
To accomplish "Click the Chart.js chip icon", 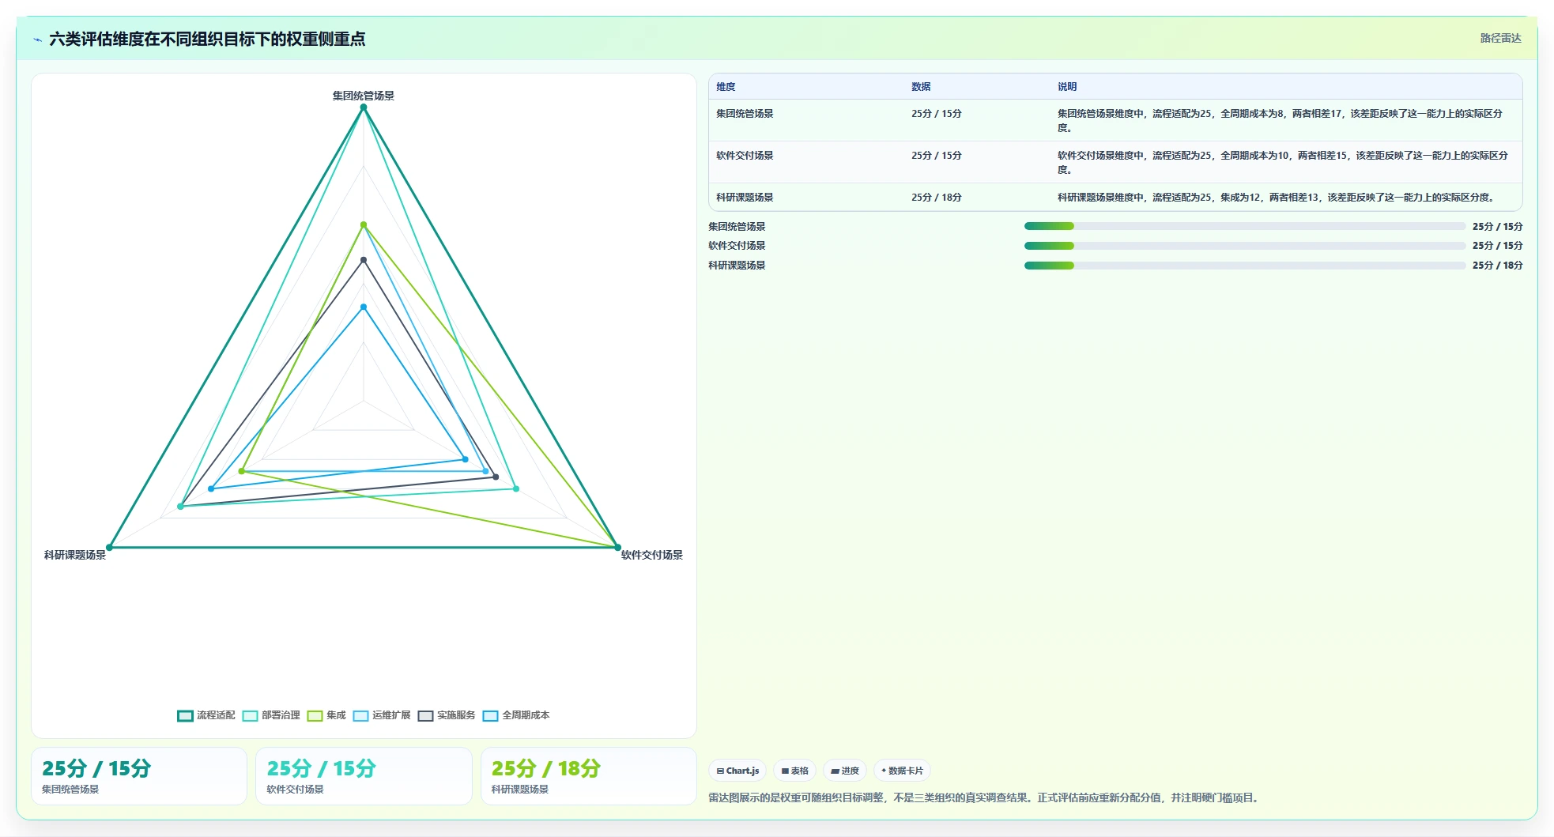I will (720, 771).
